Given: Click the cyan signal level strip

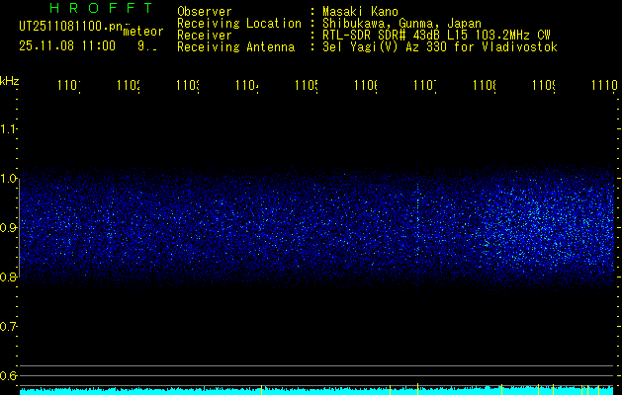Looking at the screenshot, I should tap(316, 391).
